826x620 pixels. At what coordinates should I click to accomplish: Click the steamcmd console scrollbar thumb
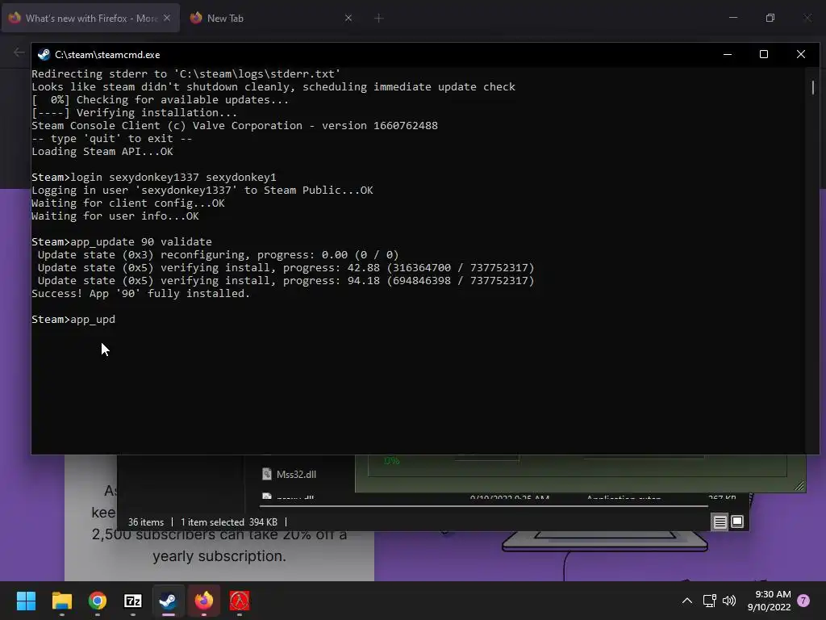813,87
